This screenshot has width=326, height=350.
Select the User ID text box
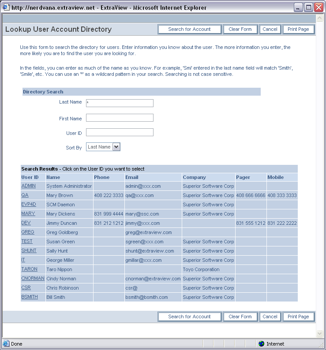coord(120,132)
